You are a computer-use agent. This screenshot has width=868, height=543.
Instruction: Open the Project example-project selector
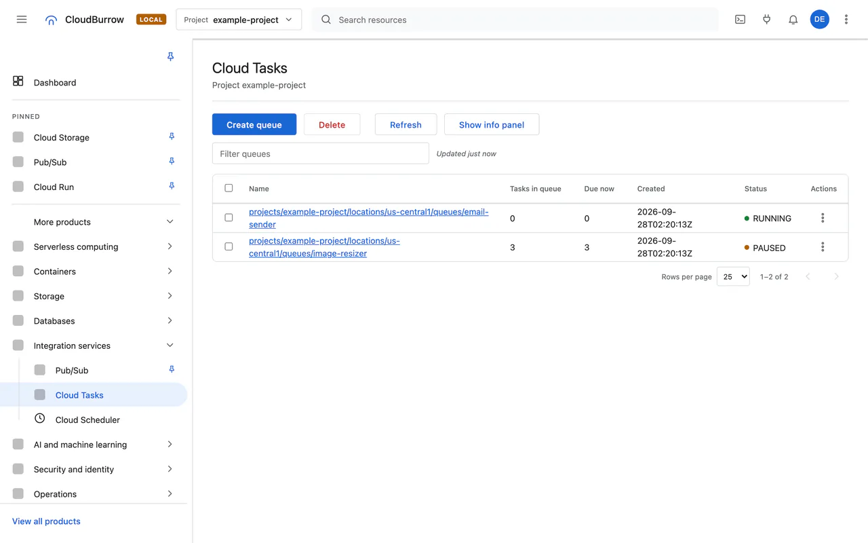pyautogui.click(x=239, y=20)
